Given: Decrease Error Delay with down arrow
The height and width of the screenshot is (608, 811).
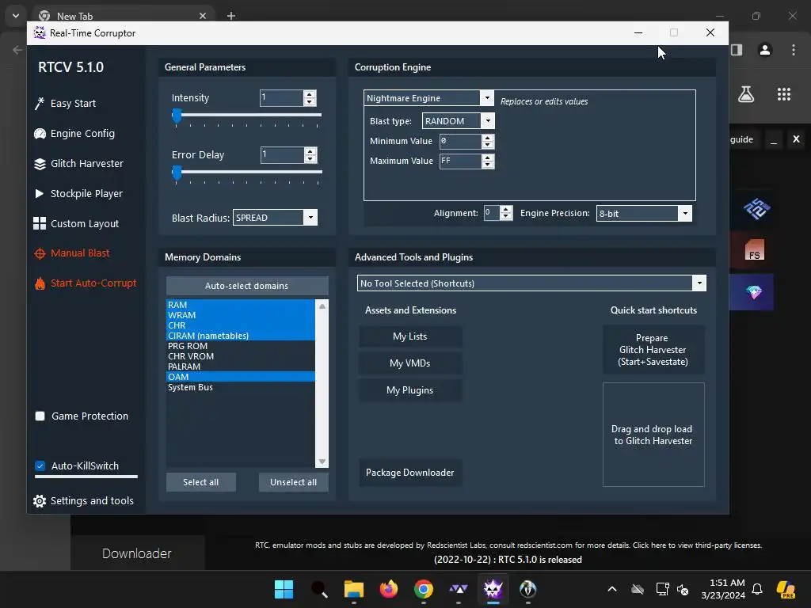Looking at the screenshot, I should [310, 158].
